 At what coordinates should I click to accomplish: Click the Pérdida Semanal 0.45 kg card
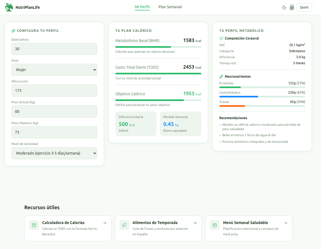coord(181,124)
